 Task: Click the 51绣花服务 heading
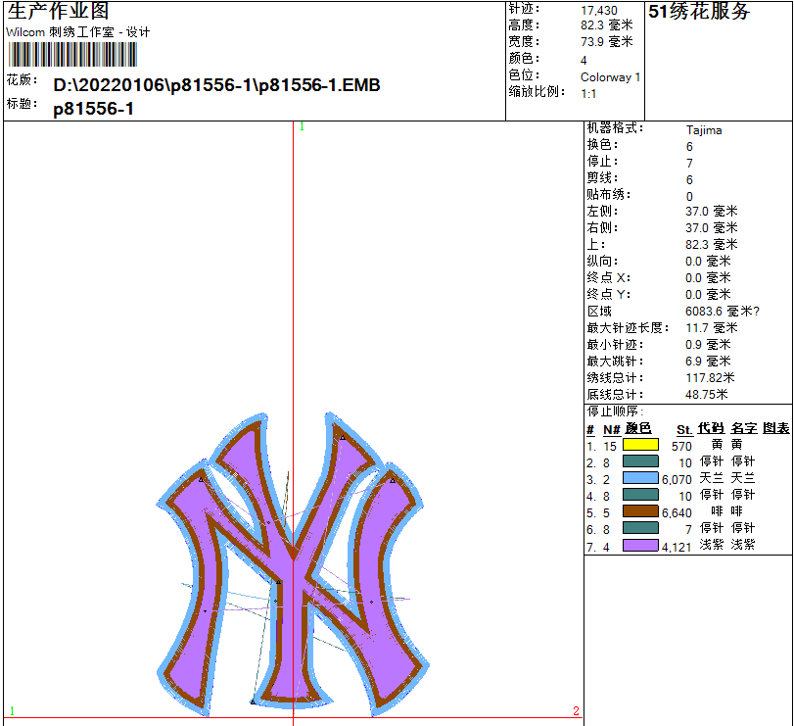tap(699, 12)
